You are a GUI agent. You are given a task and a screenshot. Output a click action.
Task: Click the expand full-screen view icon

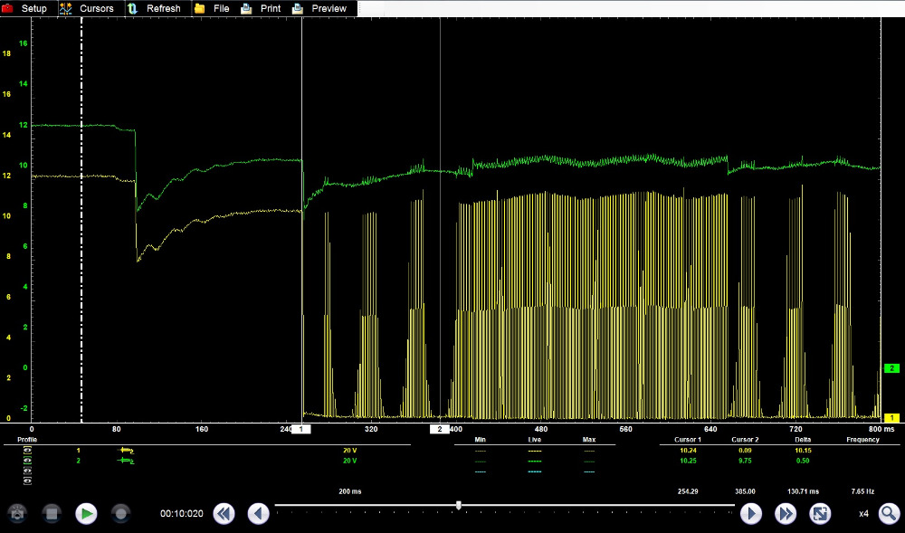(820, 513)
